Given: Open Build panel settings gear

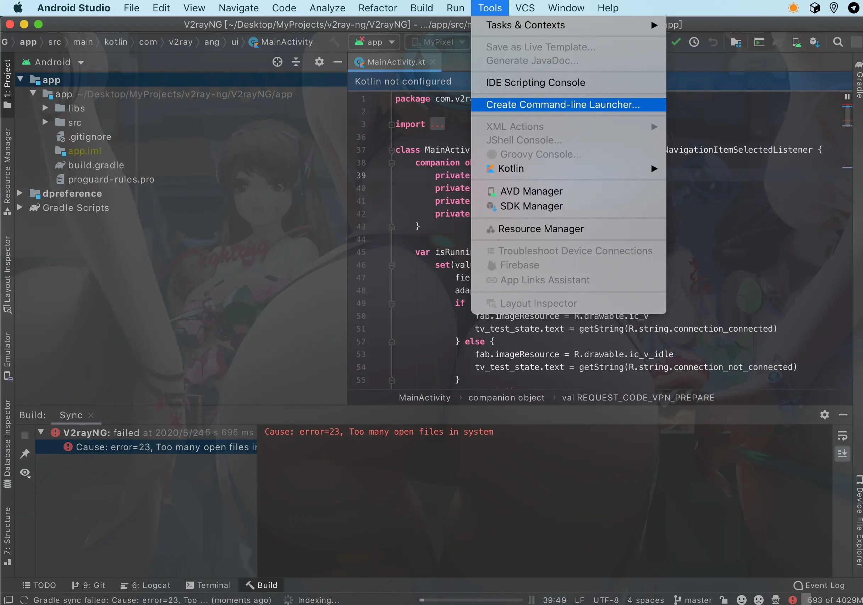Looking at the screenshot, I should click(x=824, y=415).
